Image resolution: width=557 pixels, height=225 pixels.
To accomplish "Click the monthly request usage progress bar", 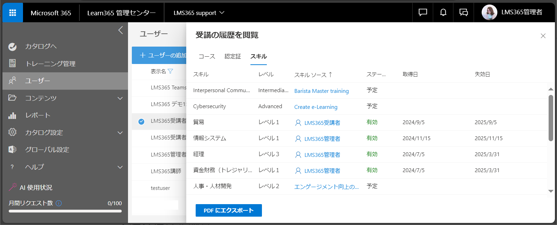I will pos(65,211).
